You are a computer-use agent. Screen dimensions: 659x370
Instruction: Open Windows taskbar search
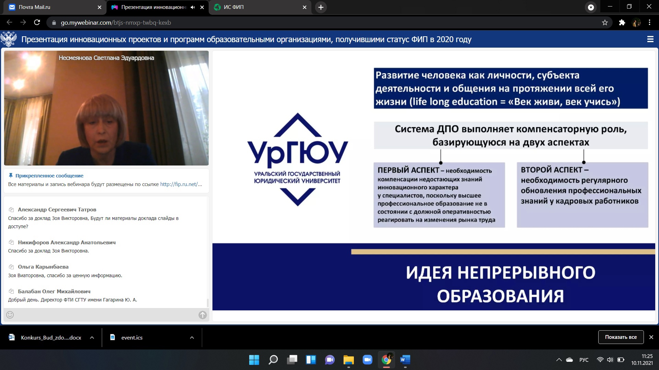click(273, 360)
